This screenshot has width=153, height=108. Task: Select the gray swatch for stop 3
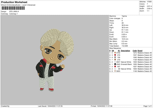pyautogui.click(x=115, y=57)
